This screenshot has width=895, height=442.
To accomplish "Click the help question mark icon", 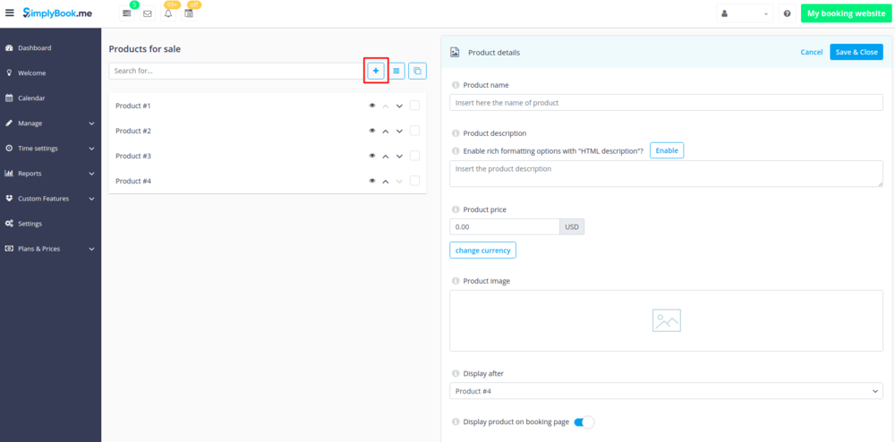I will point(787,14).
